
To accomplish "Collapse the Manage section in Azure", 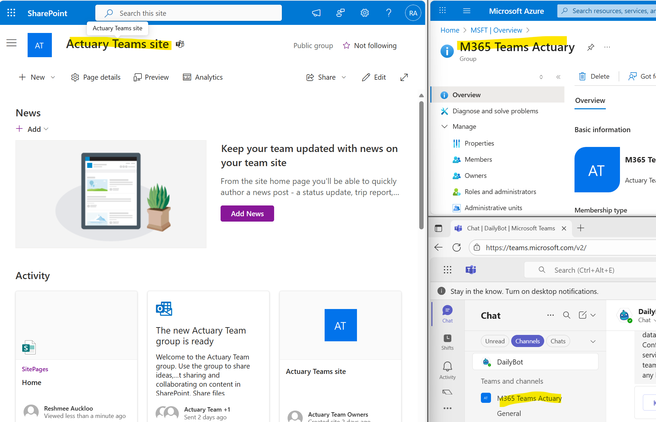I will click(x=445, y=127).
